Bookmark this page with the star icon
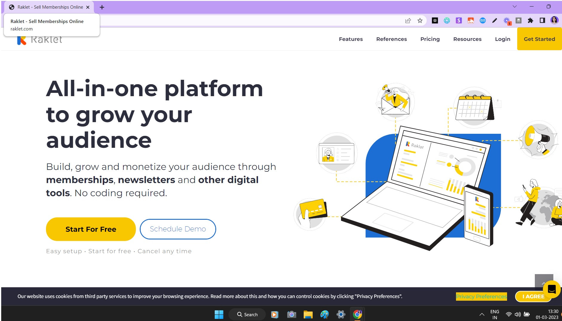This screenshot has width=562, height=321. click(x=420, y=21)
